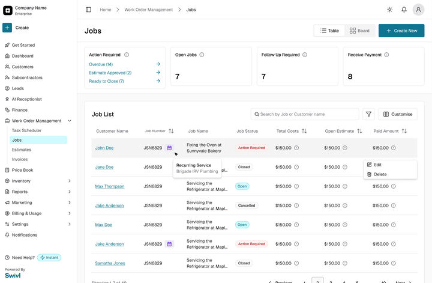This screenshot has height=283, width=432.
Task: Switch to Table view
Action: pos(329,31)
